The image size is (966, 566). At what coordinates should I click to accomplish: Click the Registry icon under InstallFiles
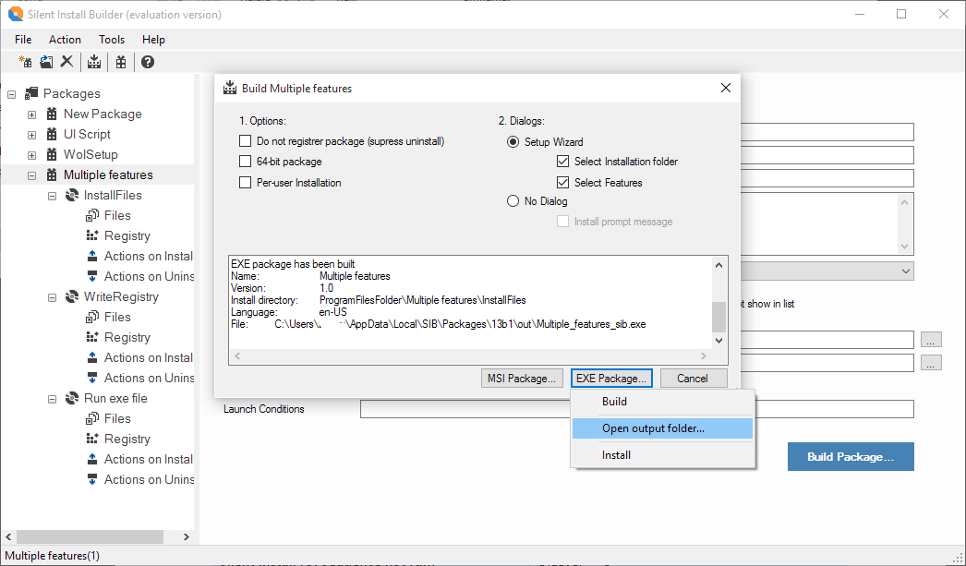pos(92,235)
